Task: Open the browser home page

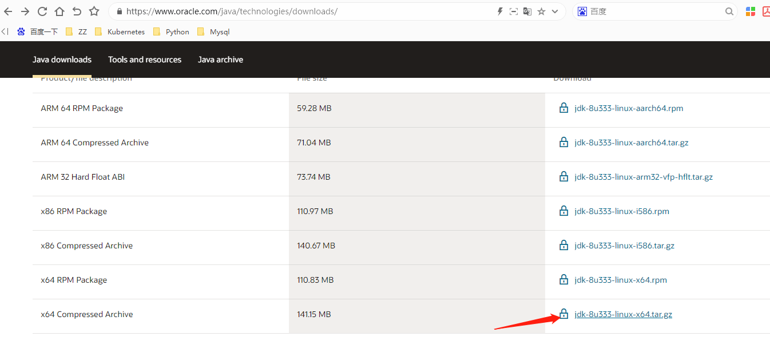Action: point(59,11)
